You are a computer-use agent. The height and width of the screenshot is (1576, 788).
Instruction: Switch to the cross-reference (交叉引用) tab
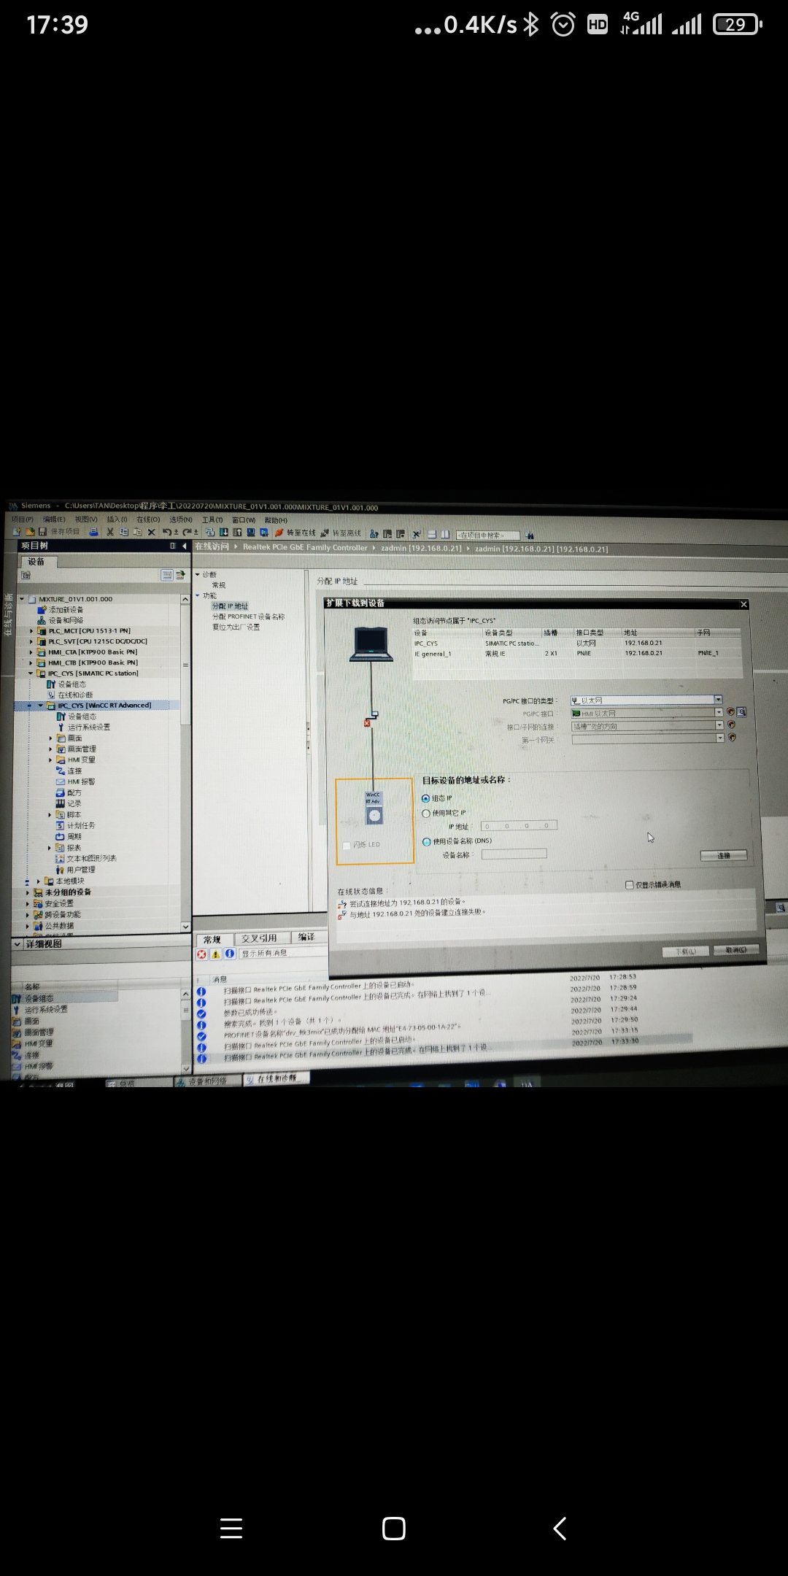[x=259, y=938]
